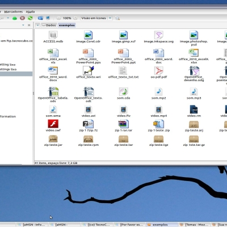Select the zip 1 7zip.7z archive icon
Image resolution: width=227 pixels, height=227 pixels.
click(88, 124)
